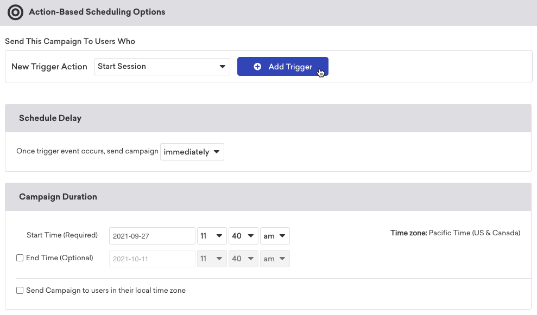Click the Schedule Delay section header
Image resolution: width=537 pixels, height=315 pixels.
pos(50,118)
